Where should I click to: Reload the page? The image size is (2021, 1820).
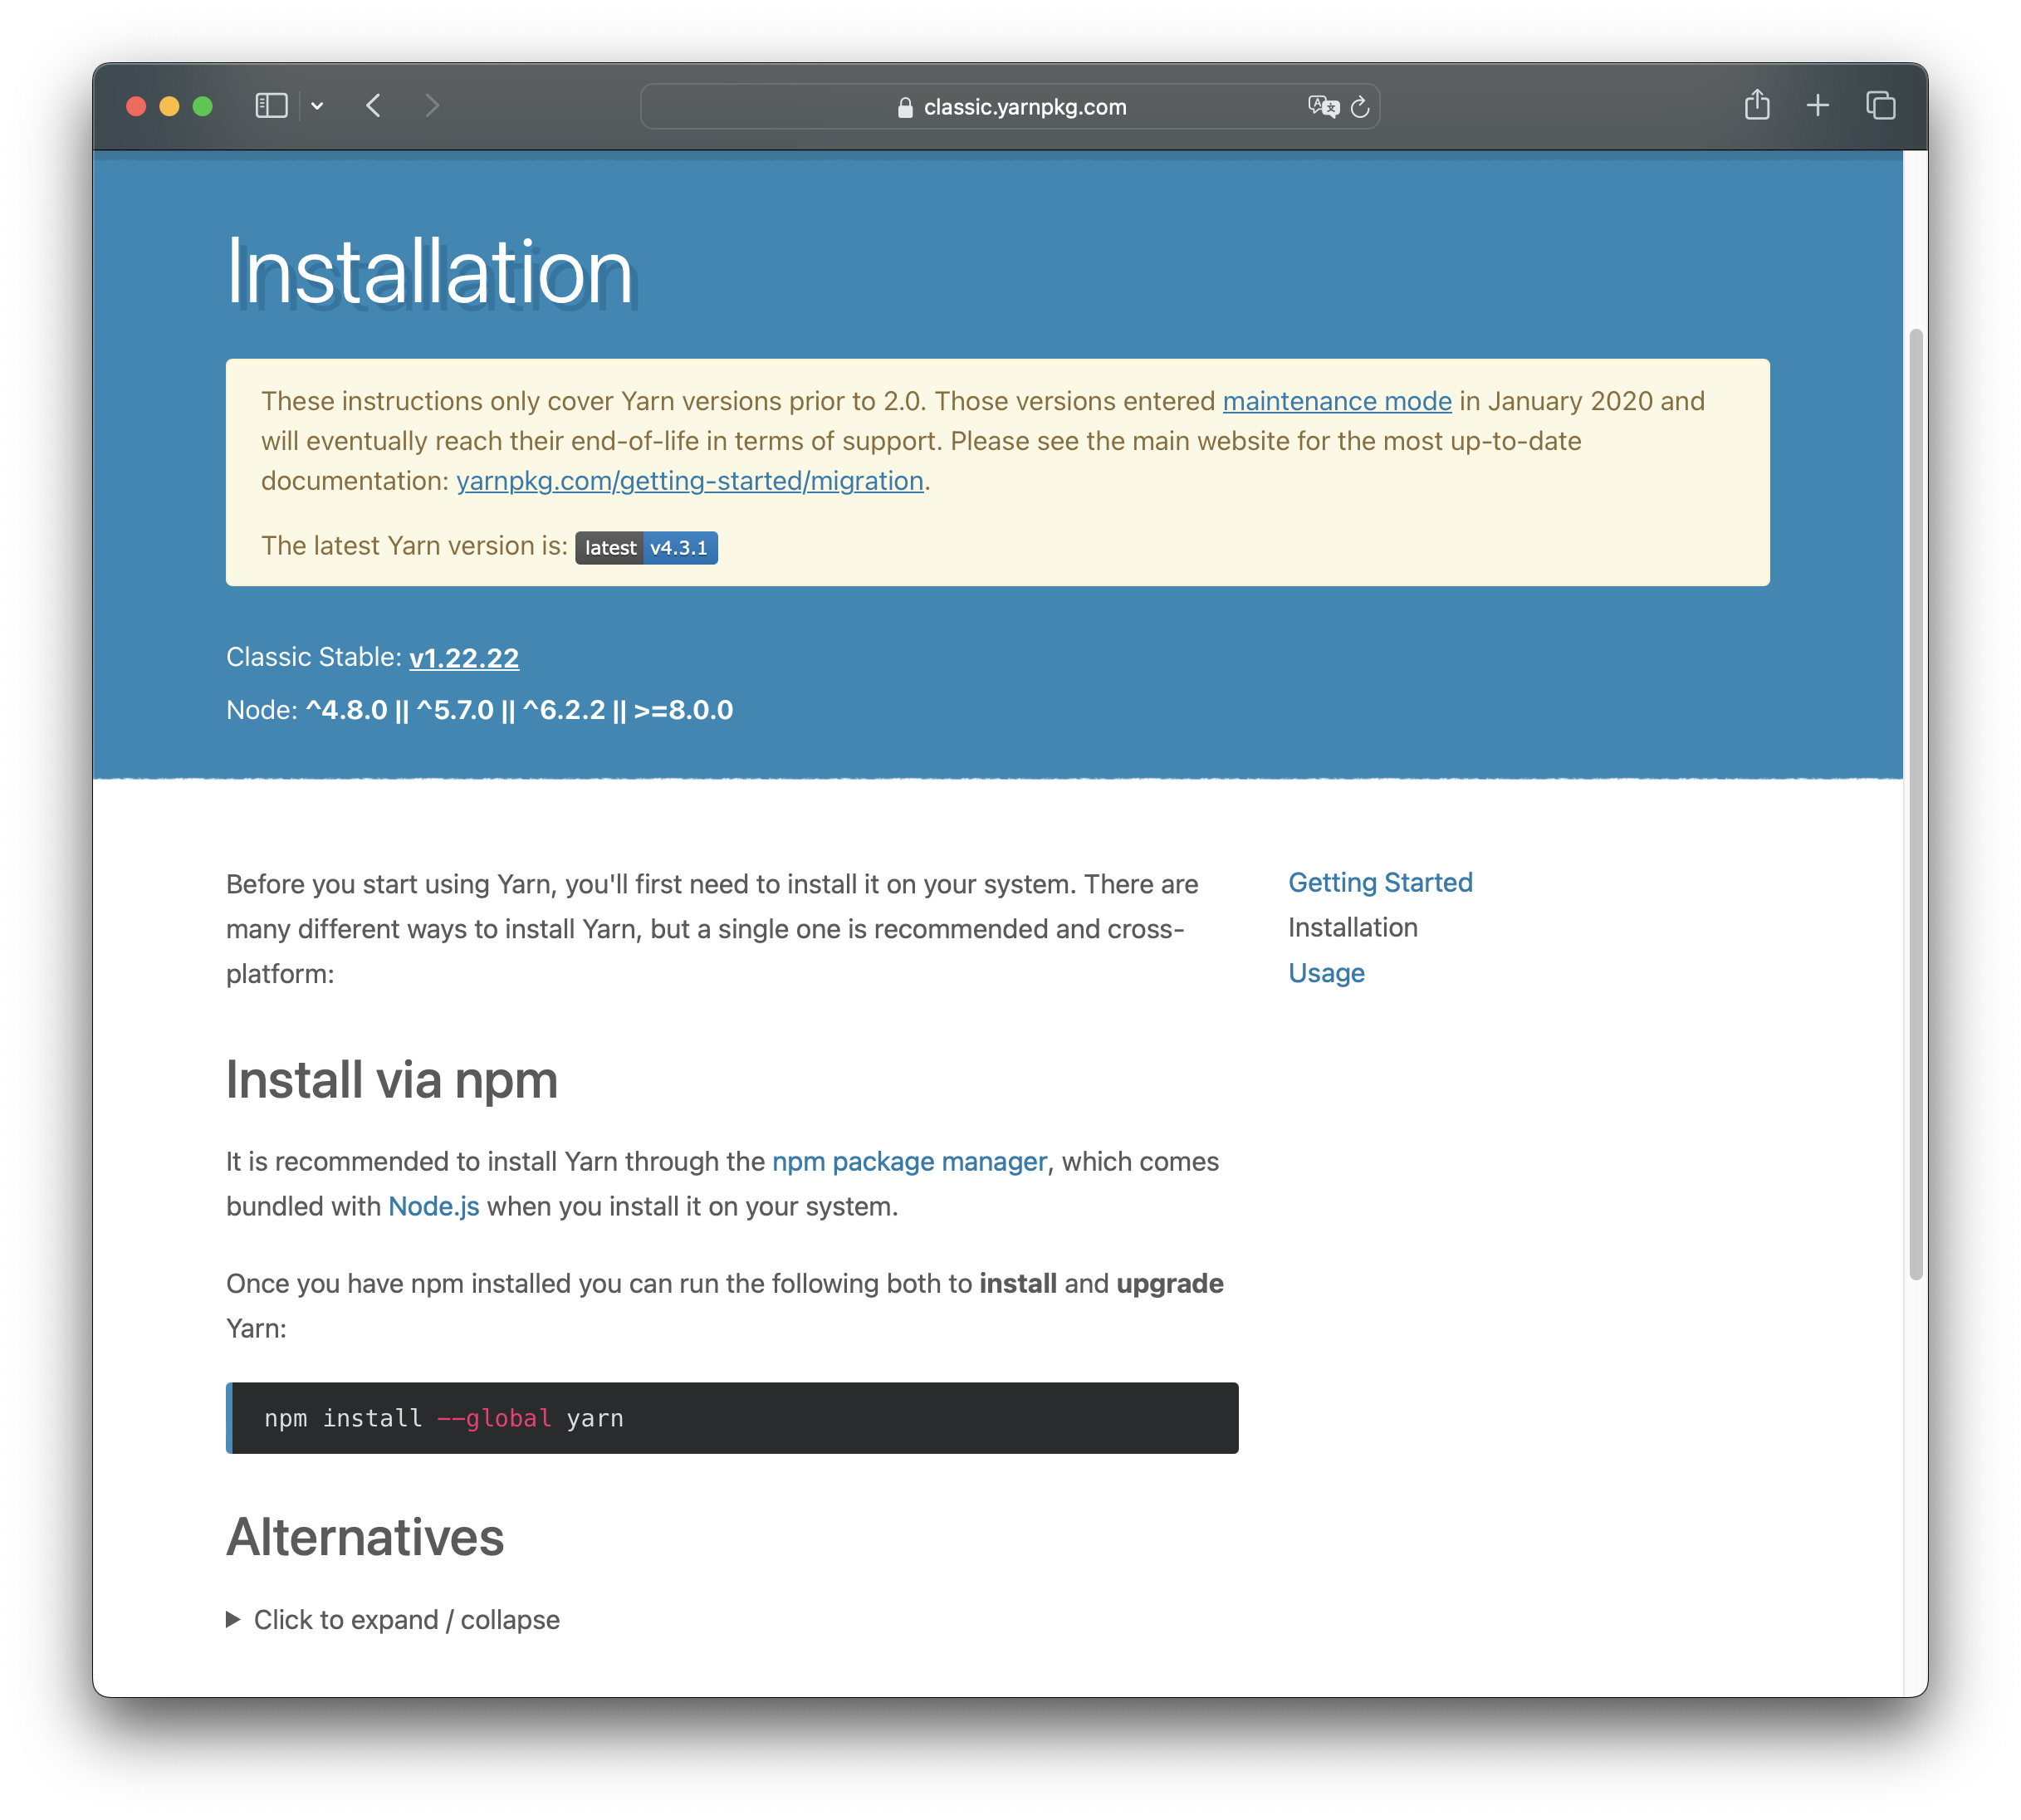pos(1360,107)
